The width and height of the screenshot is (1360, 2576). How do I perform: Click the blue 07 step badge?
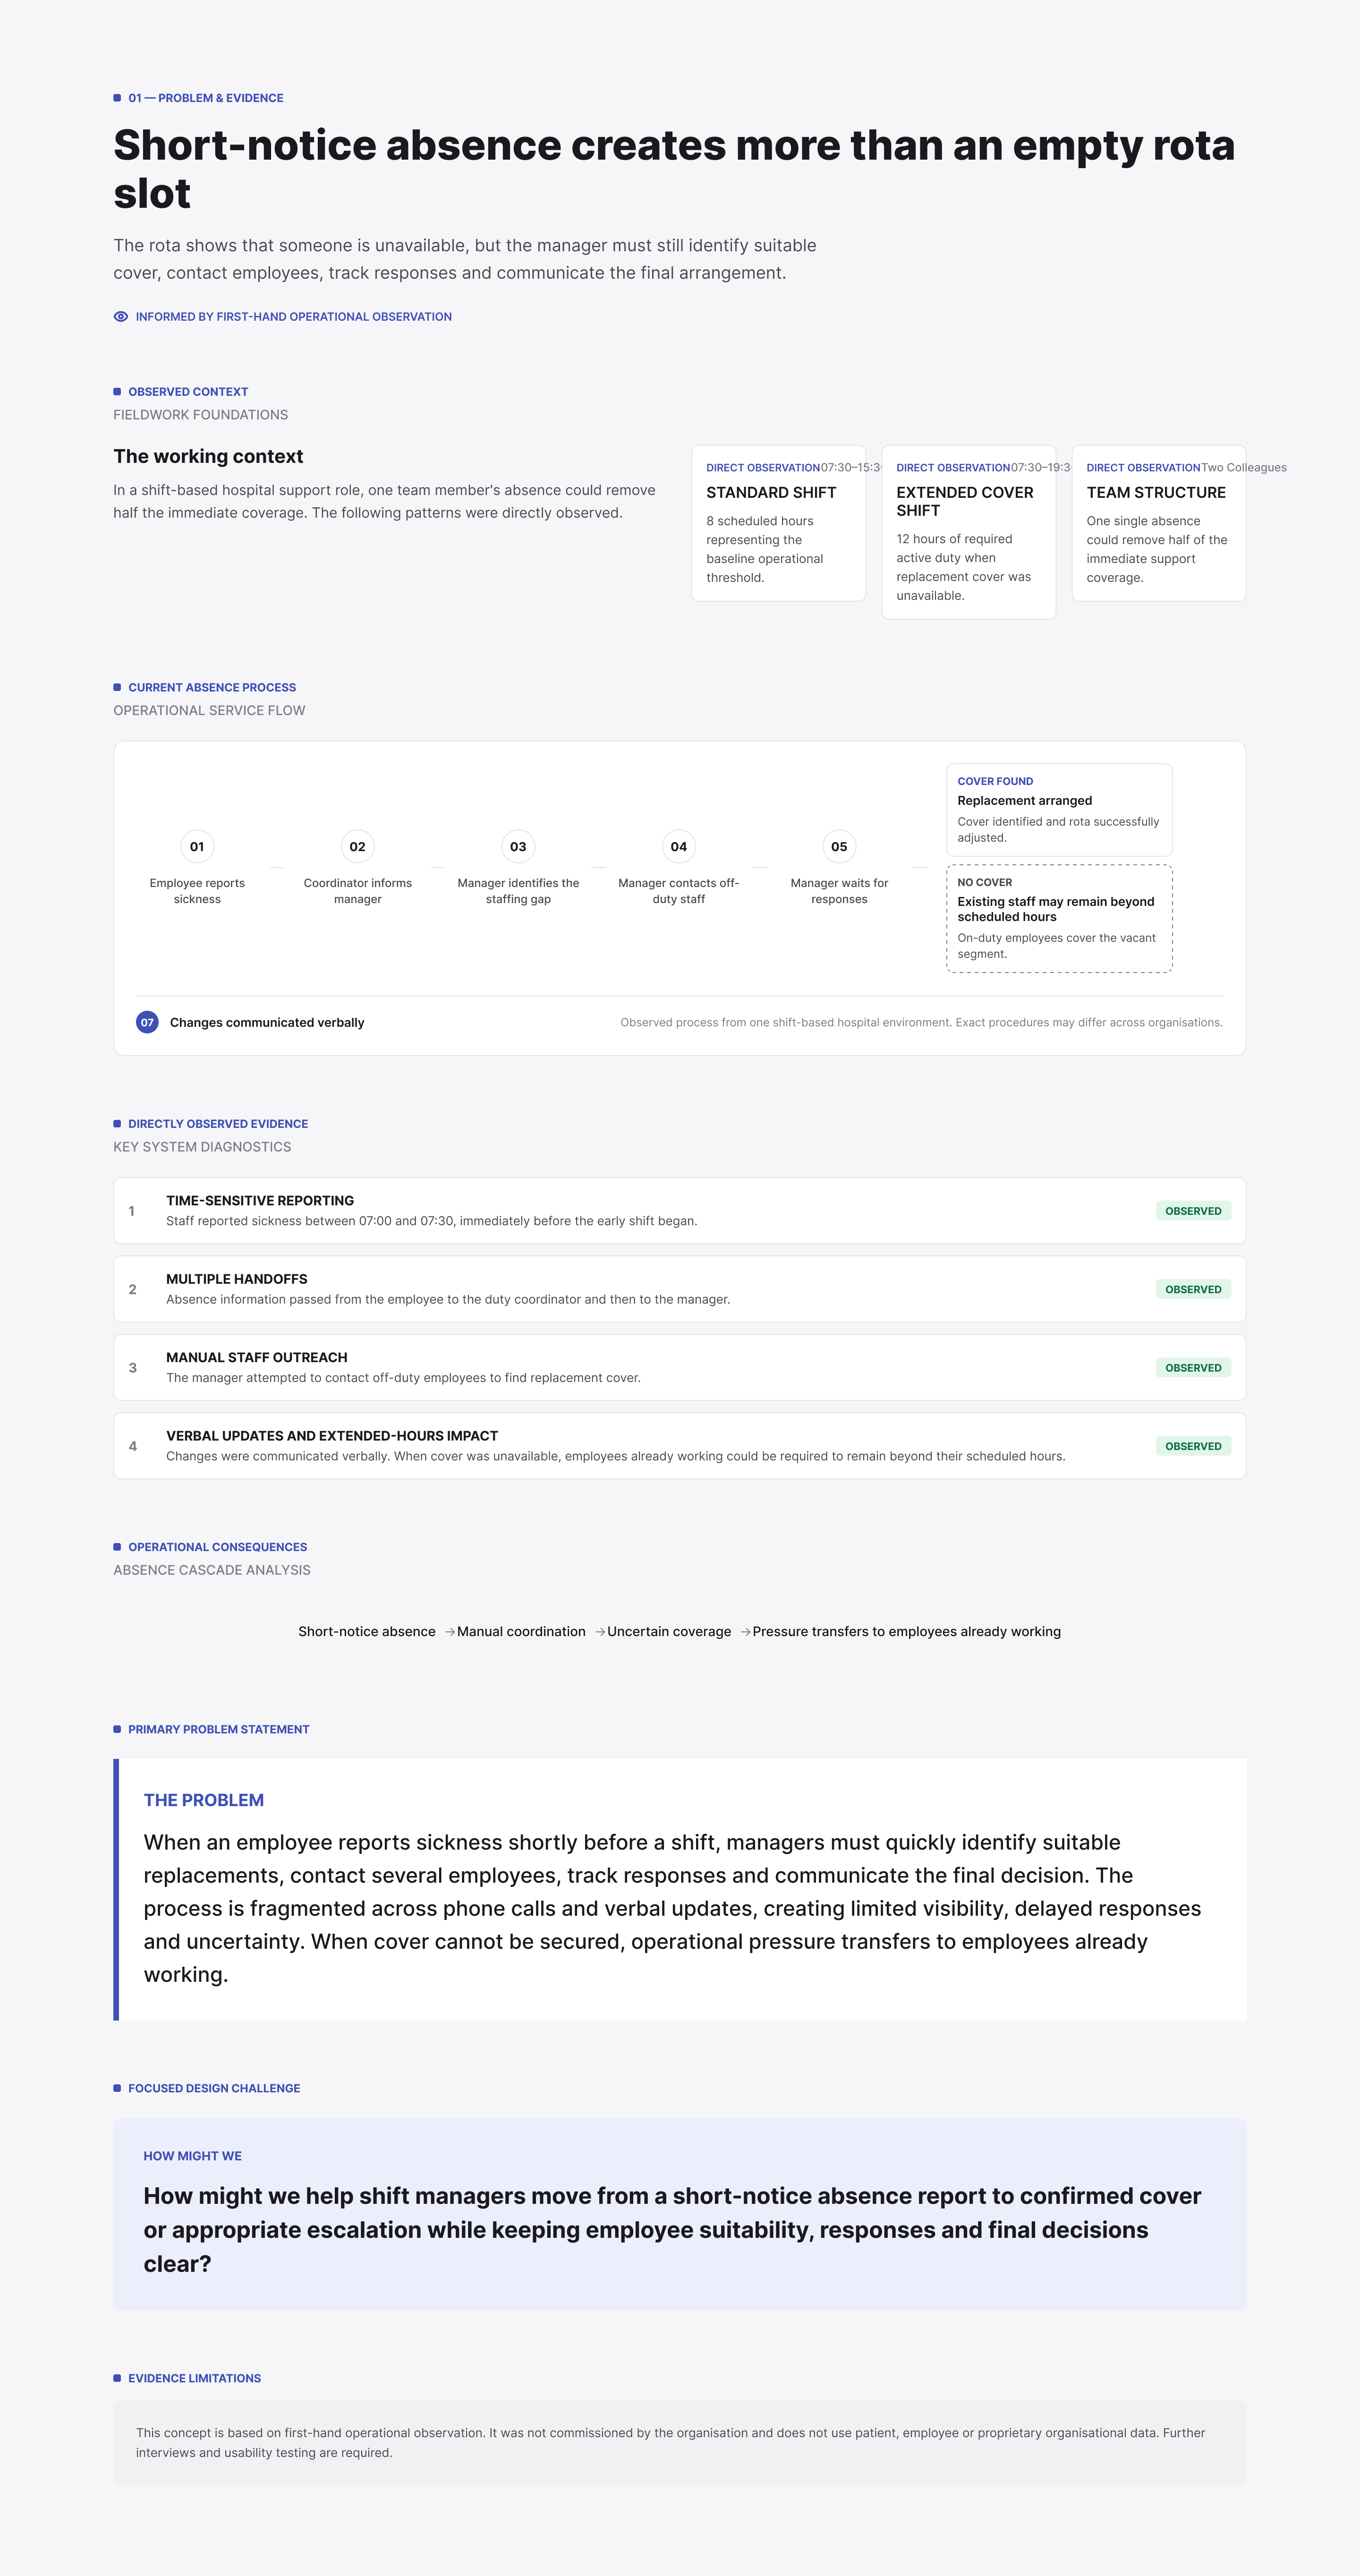coord(147,1023)
